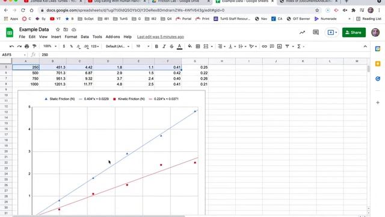Open the activity dashboard trend icon
The height and width of the screenshot is (217, 385).
(x=302, y=33)
